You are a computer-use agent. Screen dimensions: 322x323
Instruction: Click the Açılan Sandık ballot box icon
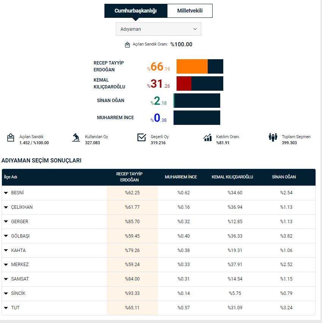click(11, 137)
